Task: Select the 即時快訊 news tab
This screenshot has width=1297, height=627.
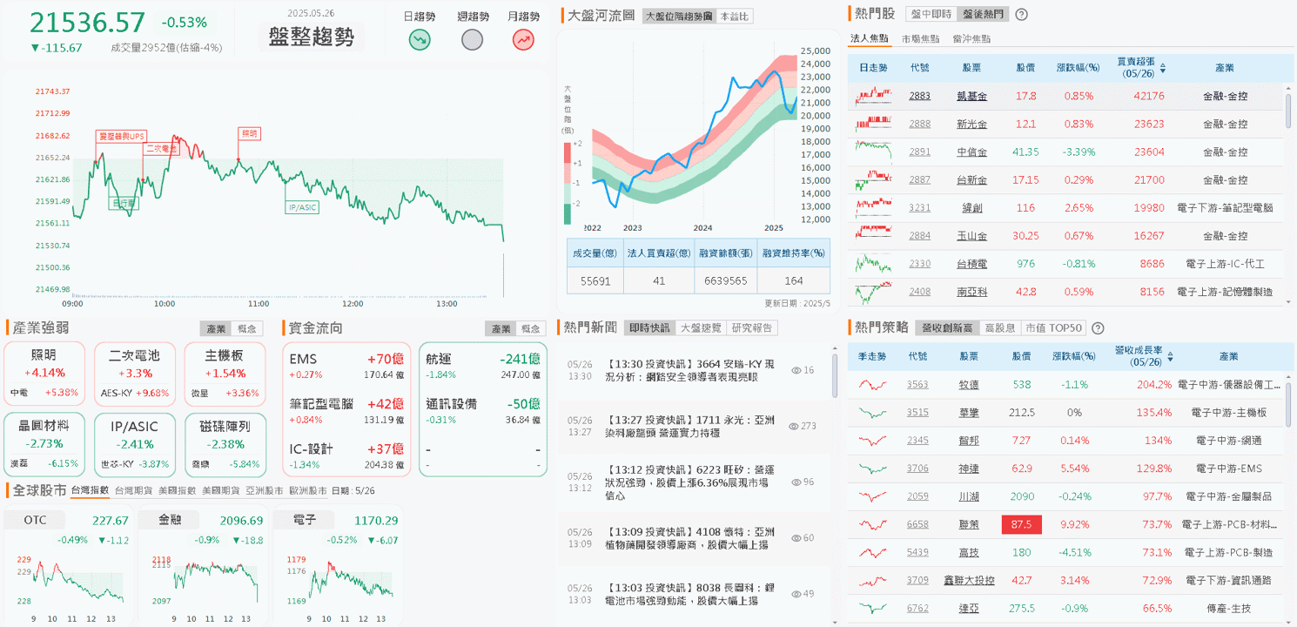Action: click(x=650, y=327)
